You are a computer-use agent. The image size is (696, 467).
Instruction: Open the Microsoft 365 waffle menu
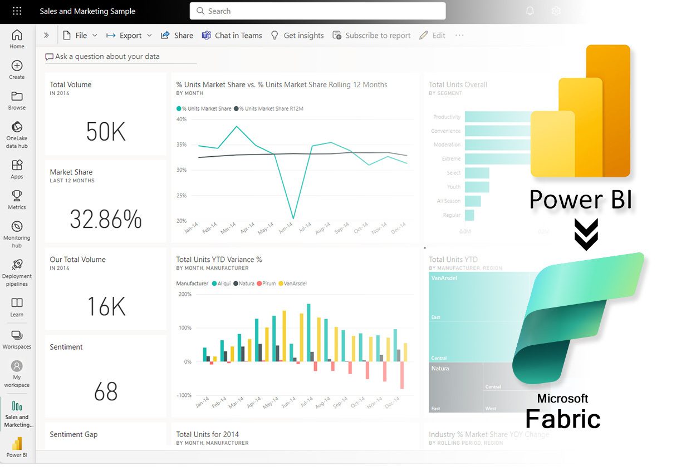tap(16, 11)
